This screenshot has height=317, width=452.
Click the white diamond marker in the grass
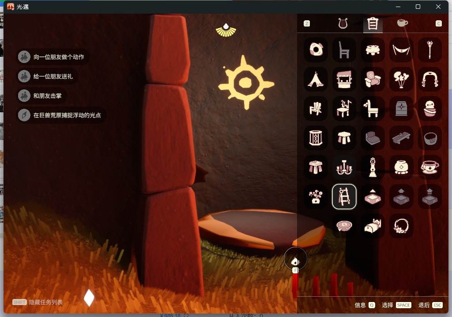89,298
